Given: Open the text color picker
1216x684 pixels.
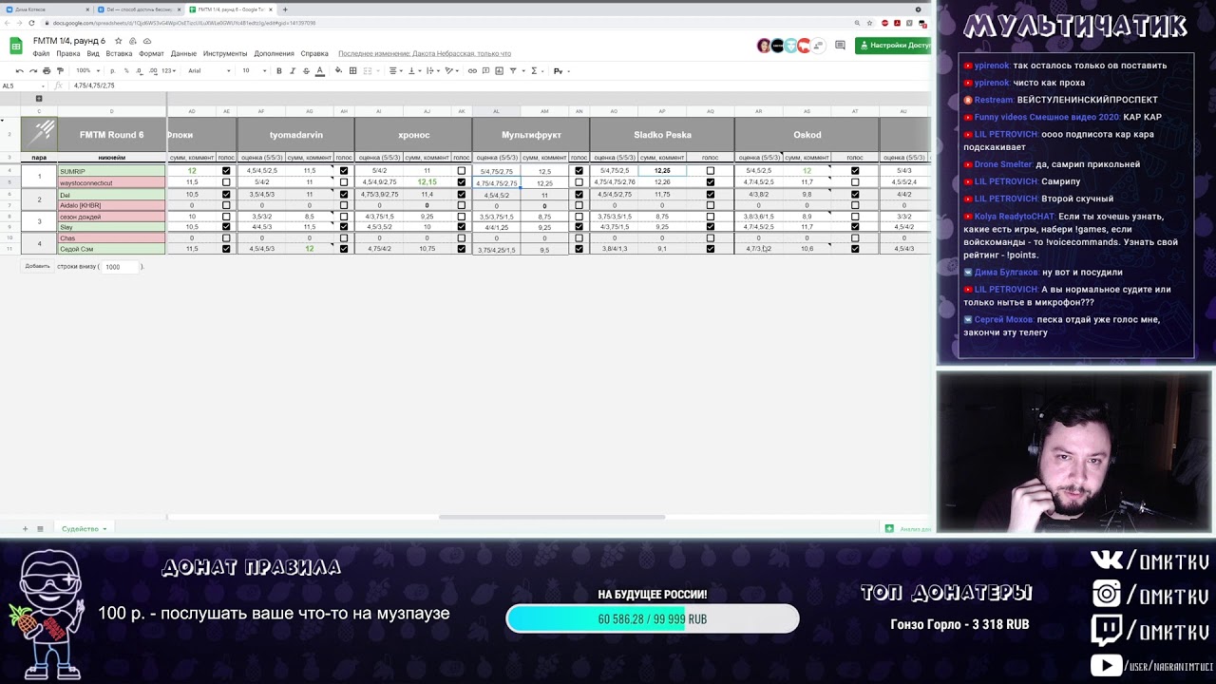Looking at the screenshot, I should (x=320, y=70).
